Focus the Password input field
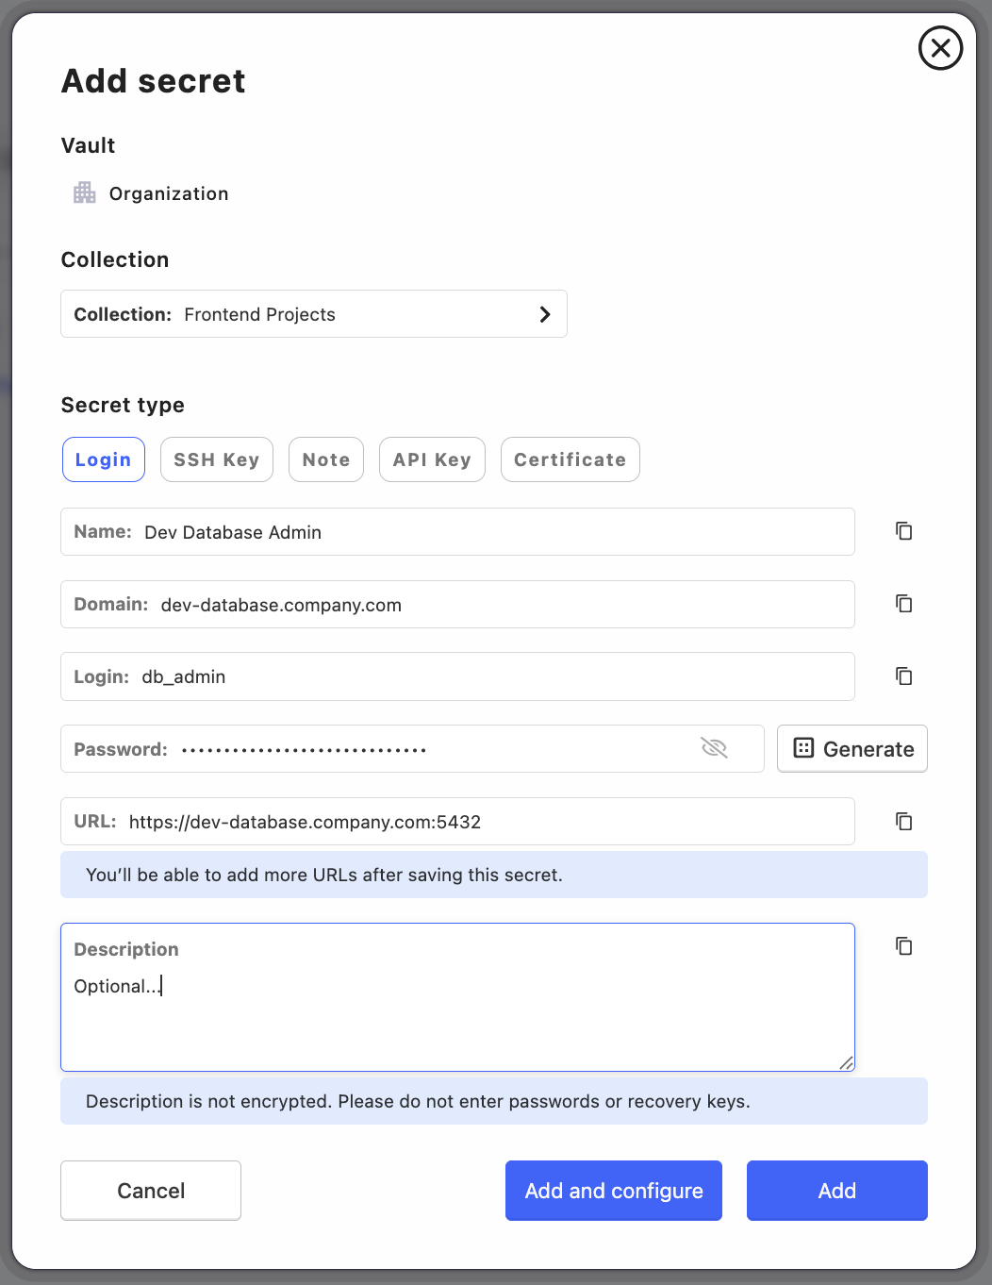This screenshot has height=1285, width=992. [x=412, y=749]
